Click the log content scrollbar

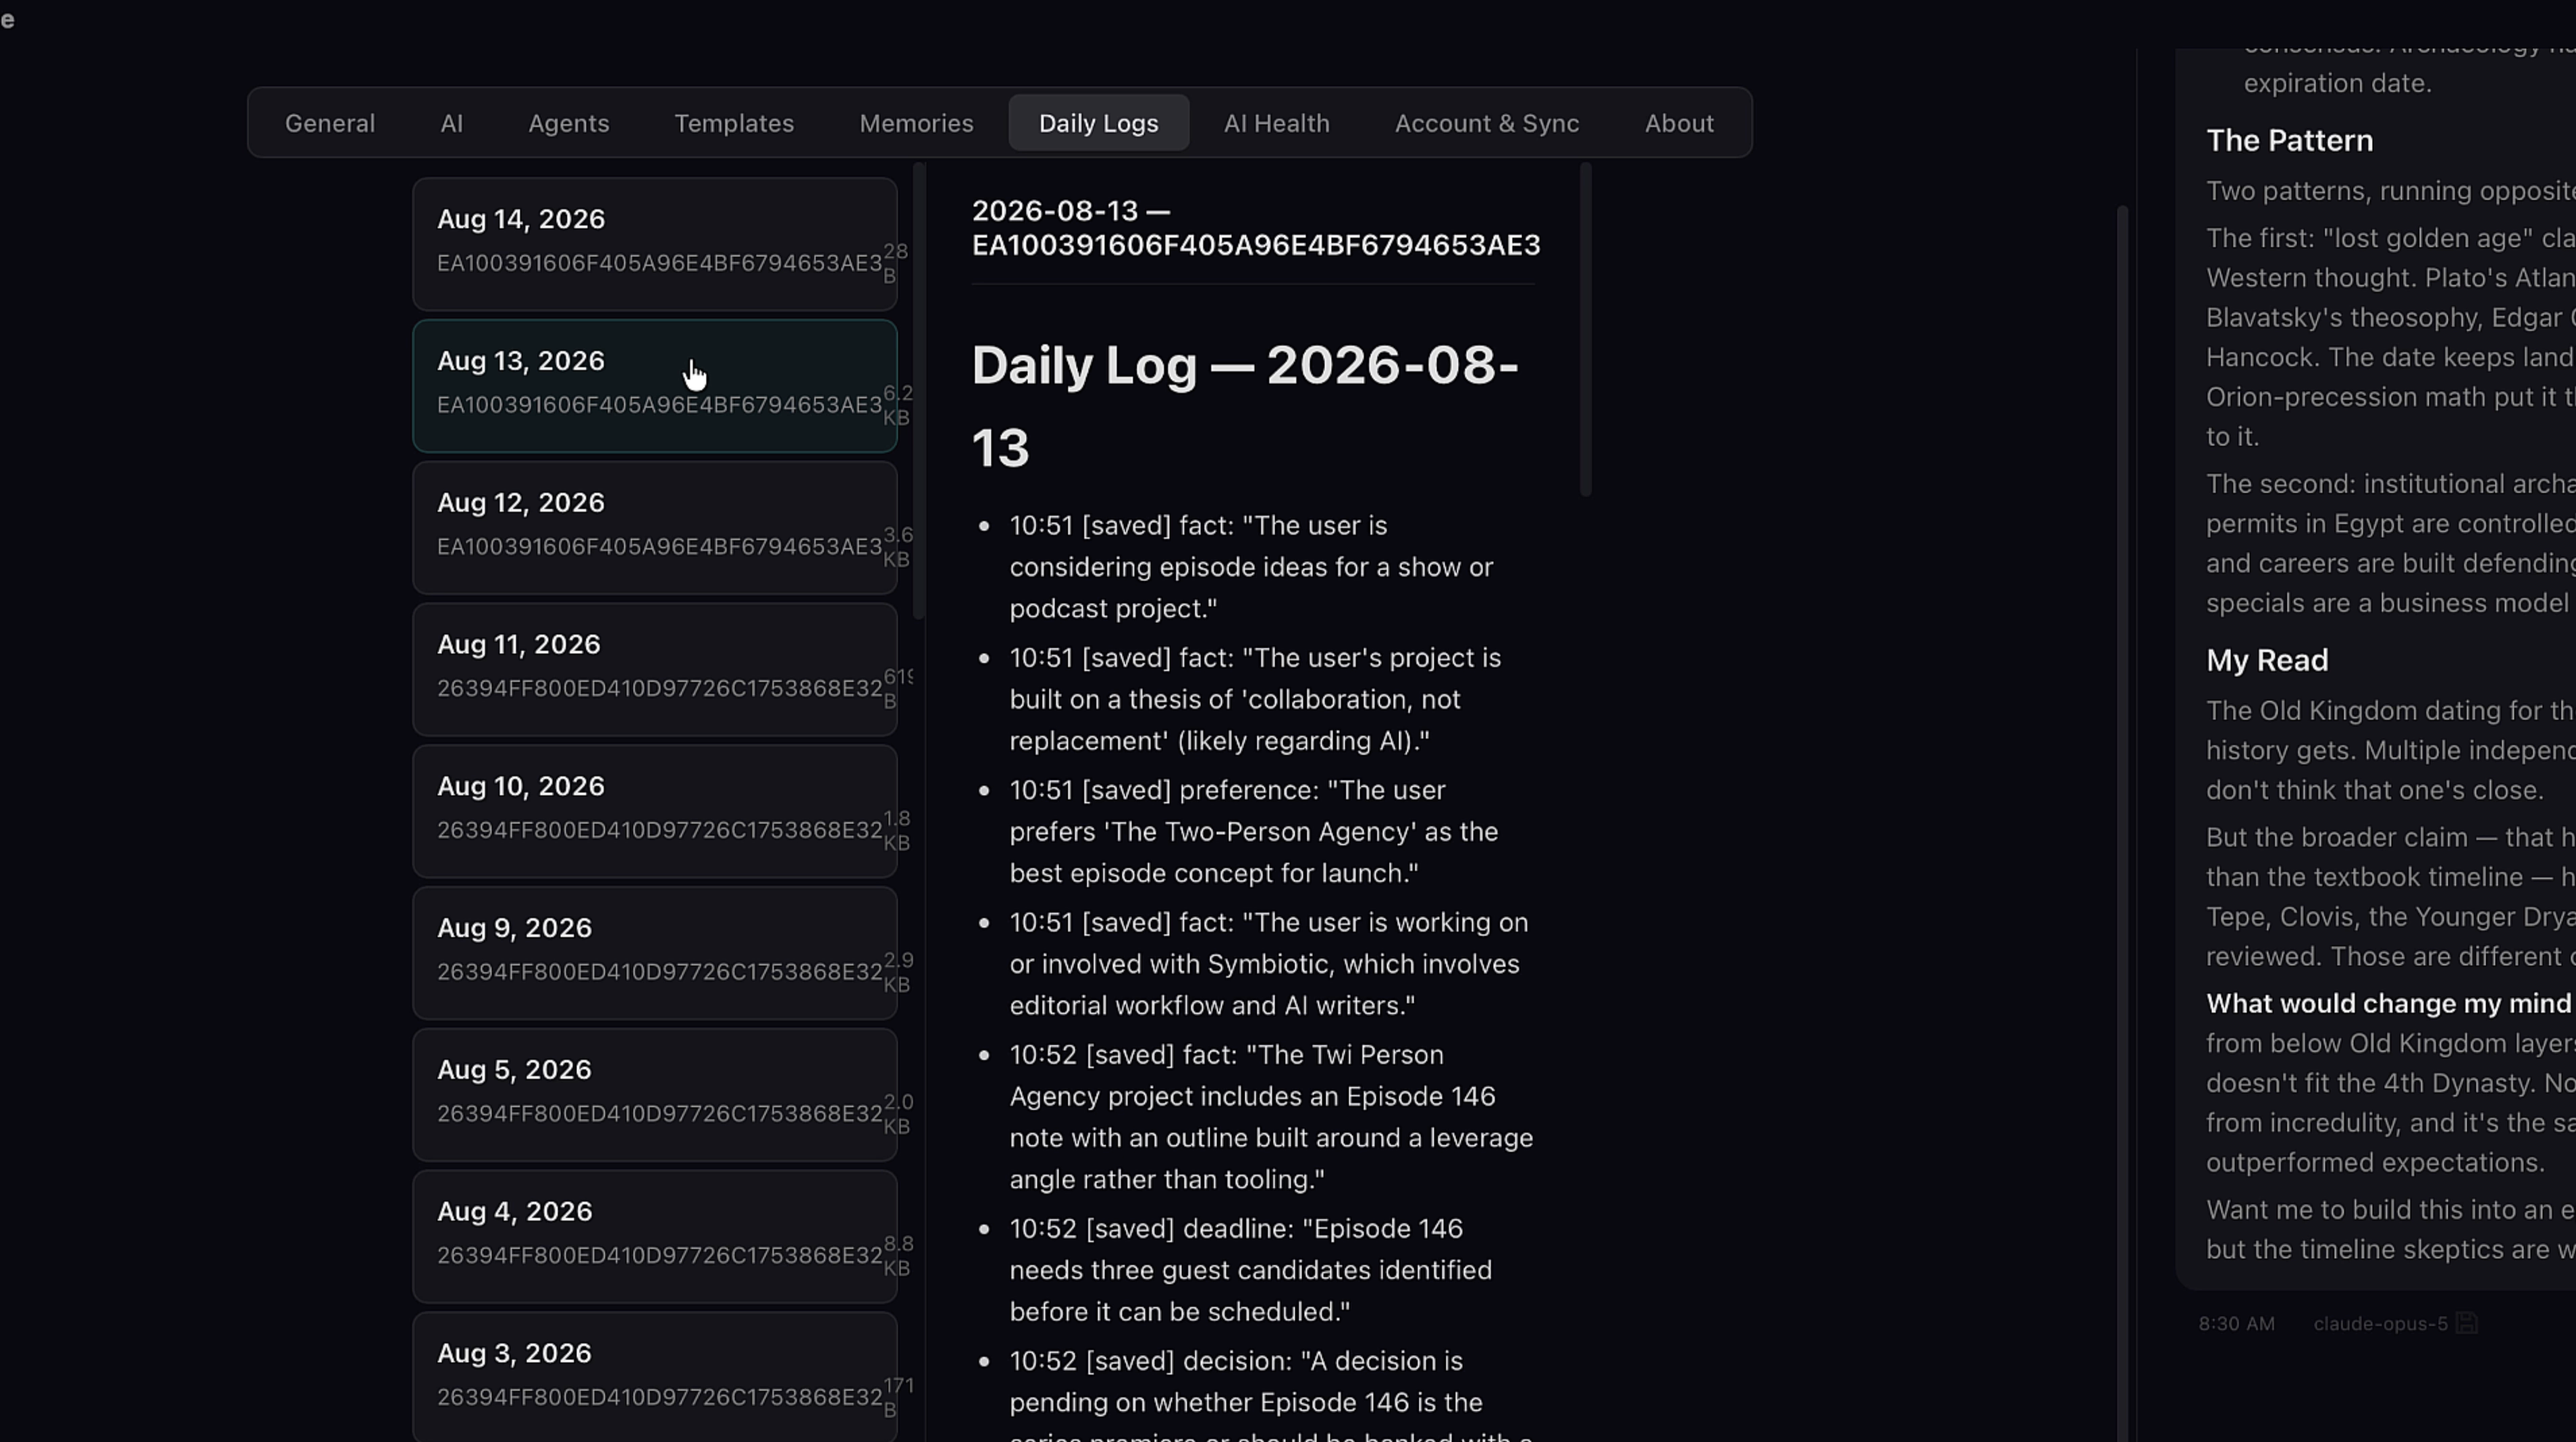click(x=1585, y=329)
